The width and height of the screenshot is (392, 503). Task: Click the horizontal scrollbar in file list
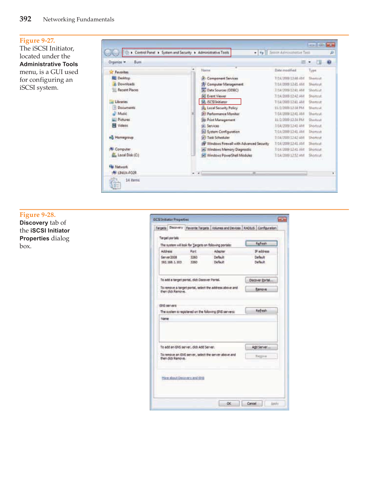click(x=254, y=173)
